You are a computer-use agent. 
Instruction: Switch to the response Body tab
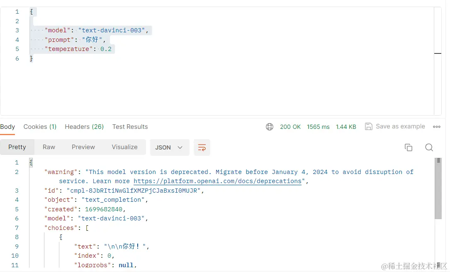[x=7, y=127]
